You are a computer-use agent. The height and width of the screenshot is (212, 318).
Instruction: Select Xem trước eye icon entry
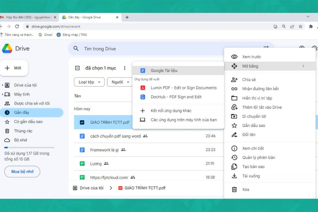270,57
